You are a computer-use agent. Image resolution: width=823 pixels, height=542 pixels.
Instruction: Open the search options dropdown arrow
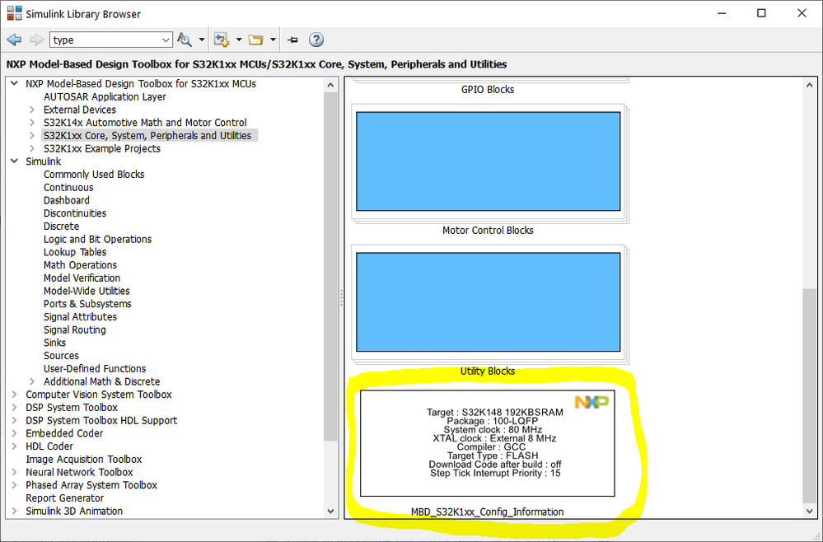202,40
